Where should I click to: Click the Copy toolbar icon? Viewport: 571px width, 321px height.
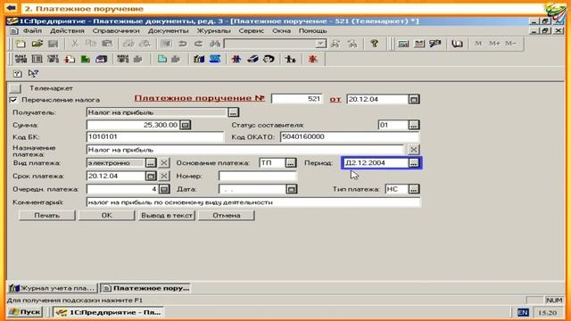pos(91,44)
